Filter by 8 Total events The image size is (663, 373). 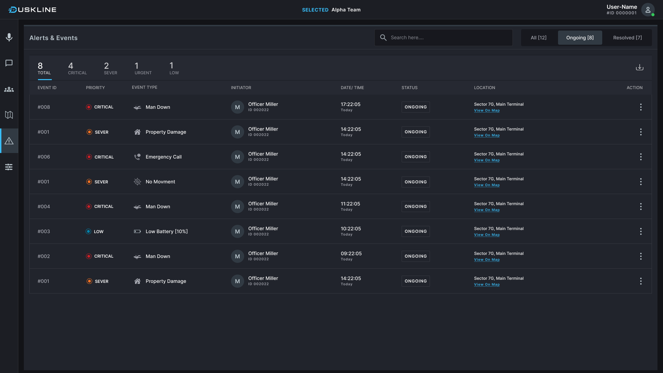point(44,68)
